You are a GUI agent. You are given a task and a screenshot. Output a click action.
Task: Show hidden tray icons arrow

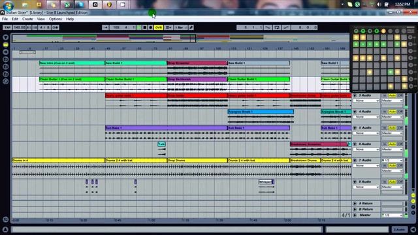(x=342, y=5)
